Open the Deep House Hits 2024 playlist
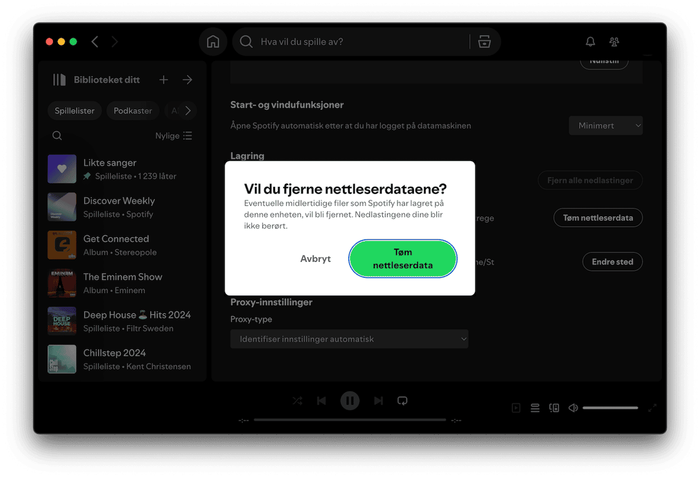This screenshot has height=478, width=700. point(121,321)
